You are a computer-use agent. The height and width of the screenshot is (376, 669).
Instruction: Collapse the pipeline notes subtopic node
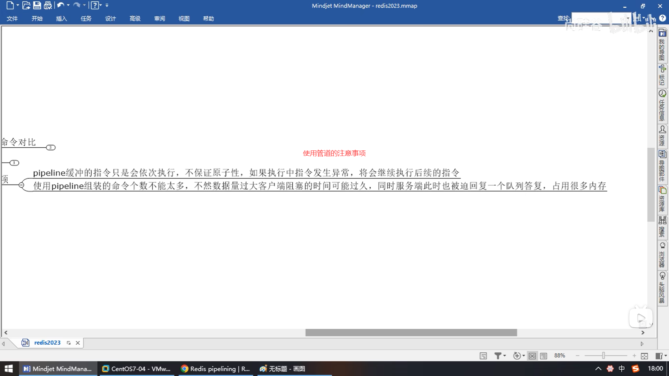[22, 185]
